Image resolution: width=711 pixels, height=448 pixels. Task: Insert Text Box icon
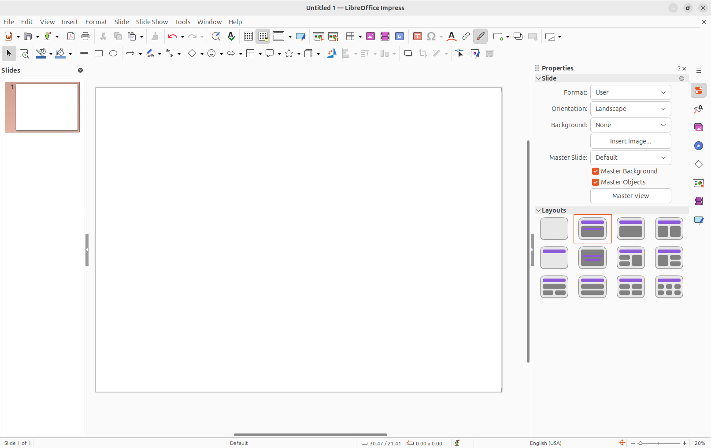[418, 37]
